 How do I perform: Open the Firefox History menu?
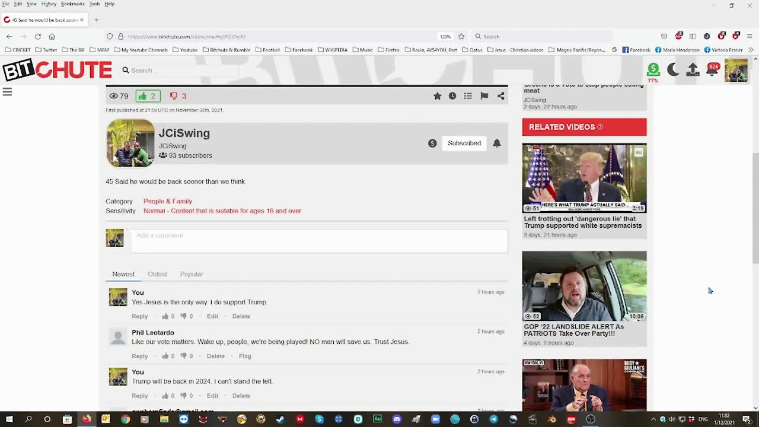[49, 4]
